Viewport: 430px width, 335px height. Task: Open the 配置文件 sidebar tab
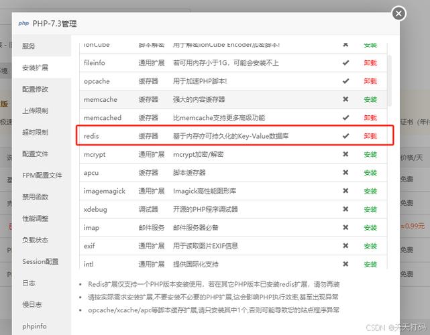click(x=42, y=153)
